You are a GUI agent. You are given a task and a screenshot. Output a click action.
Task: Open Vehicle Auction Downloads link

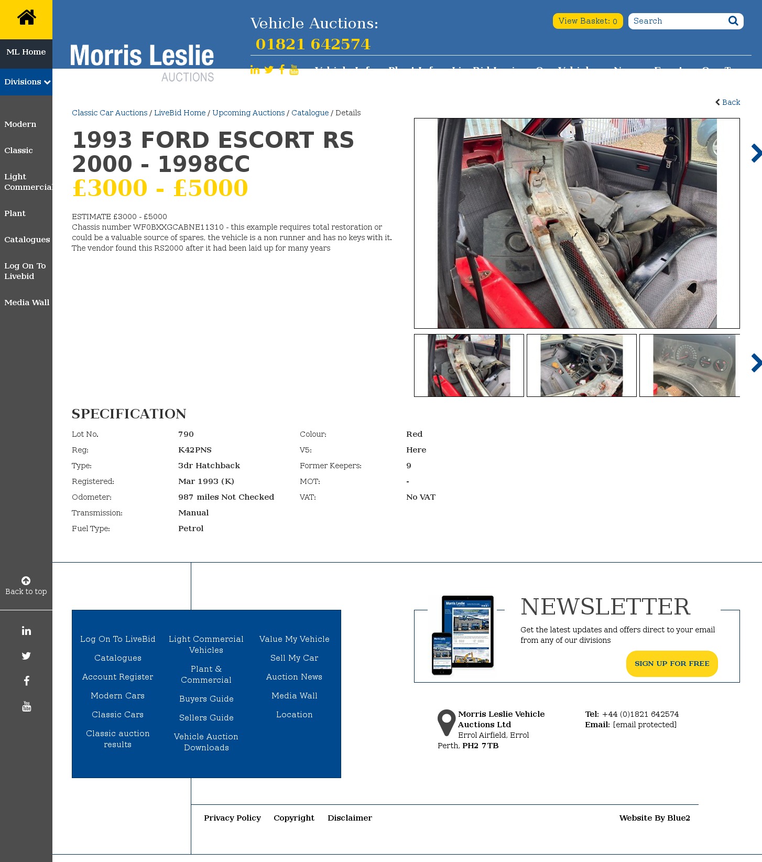[x=206, y=742]
